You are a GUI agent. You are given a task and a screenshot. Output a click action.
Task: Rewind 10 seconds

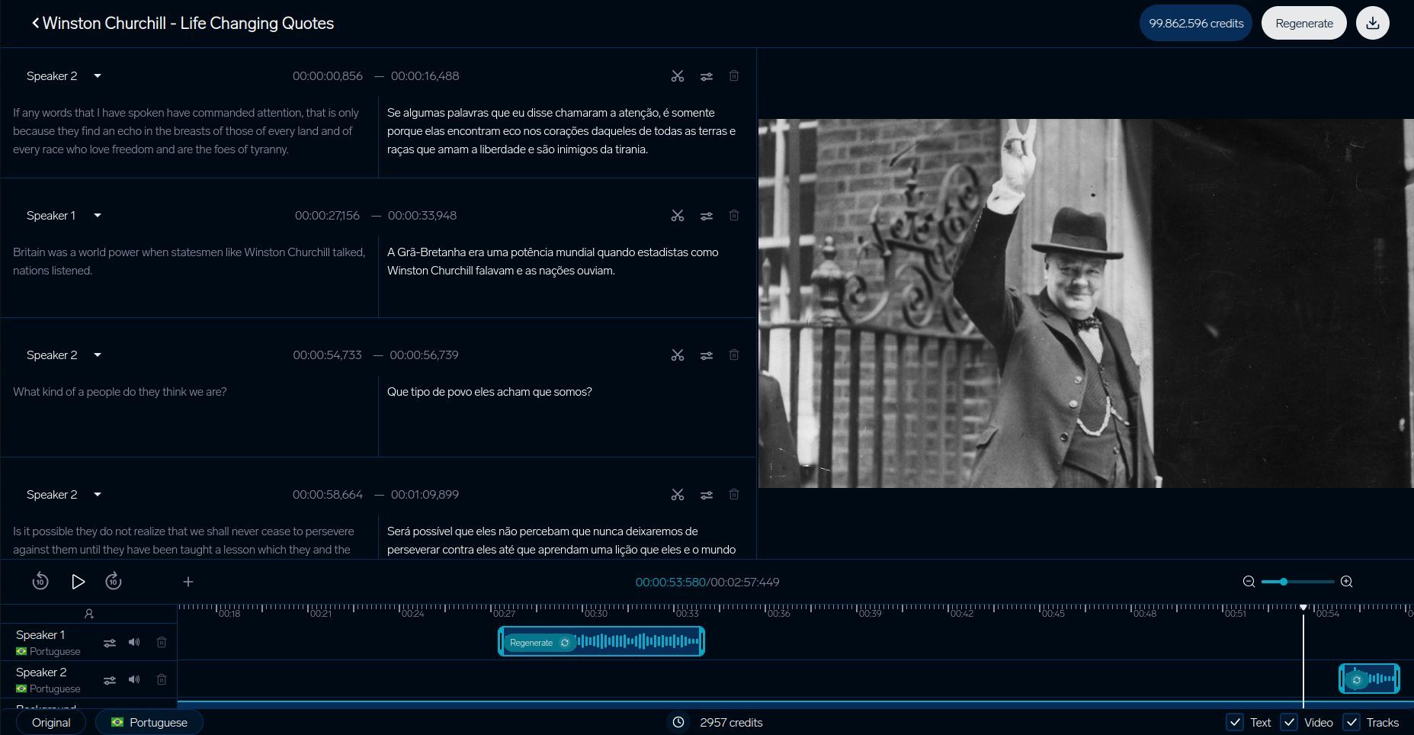click(40, 582)
